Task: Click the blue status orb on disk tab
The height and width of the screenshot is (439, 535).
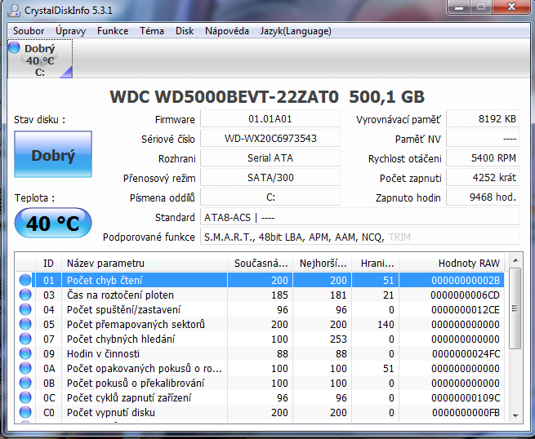Action: (x=14, y=47)
